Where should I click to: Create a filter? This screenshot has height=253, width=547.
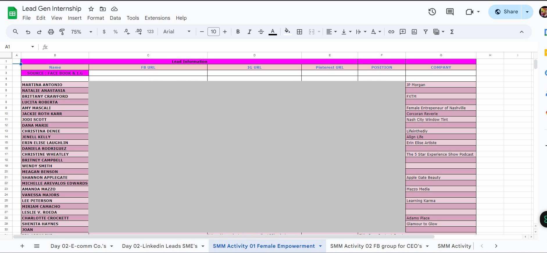[x=426, y=32]
